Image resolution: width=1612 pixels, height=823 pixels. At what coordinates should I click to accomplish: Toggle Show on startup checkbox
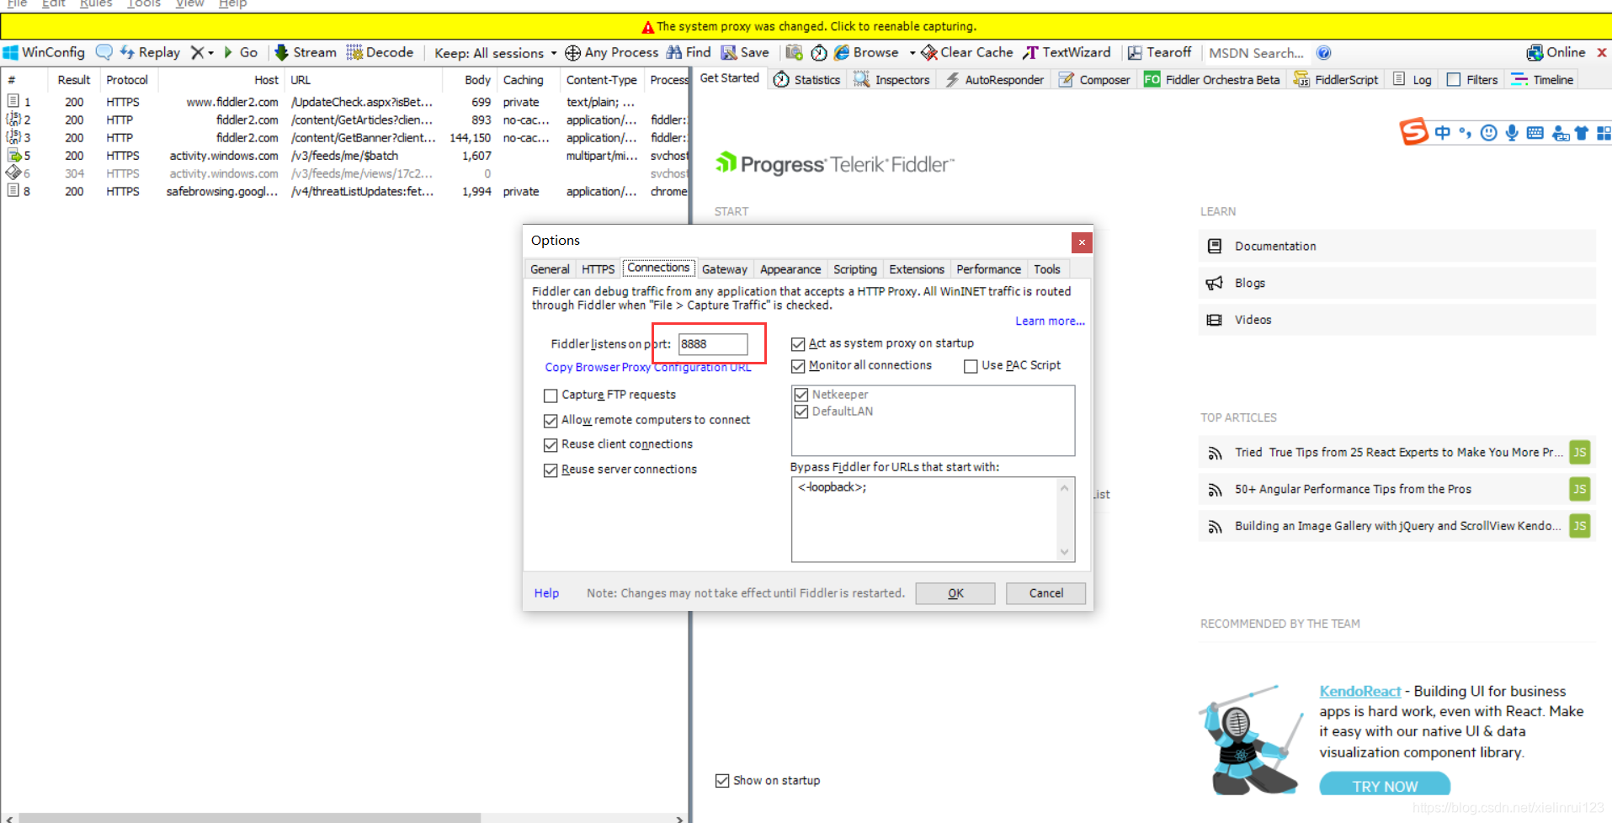(x=722, y=781)
